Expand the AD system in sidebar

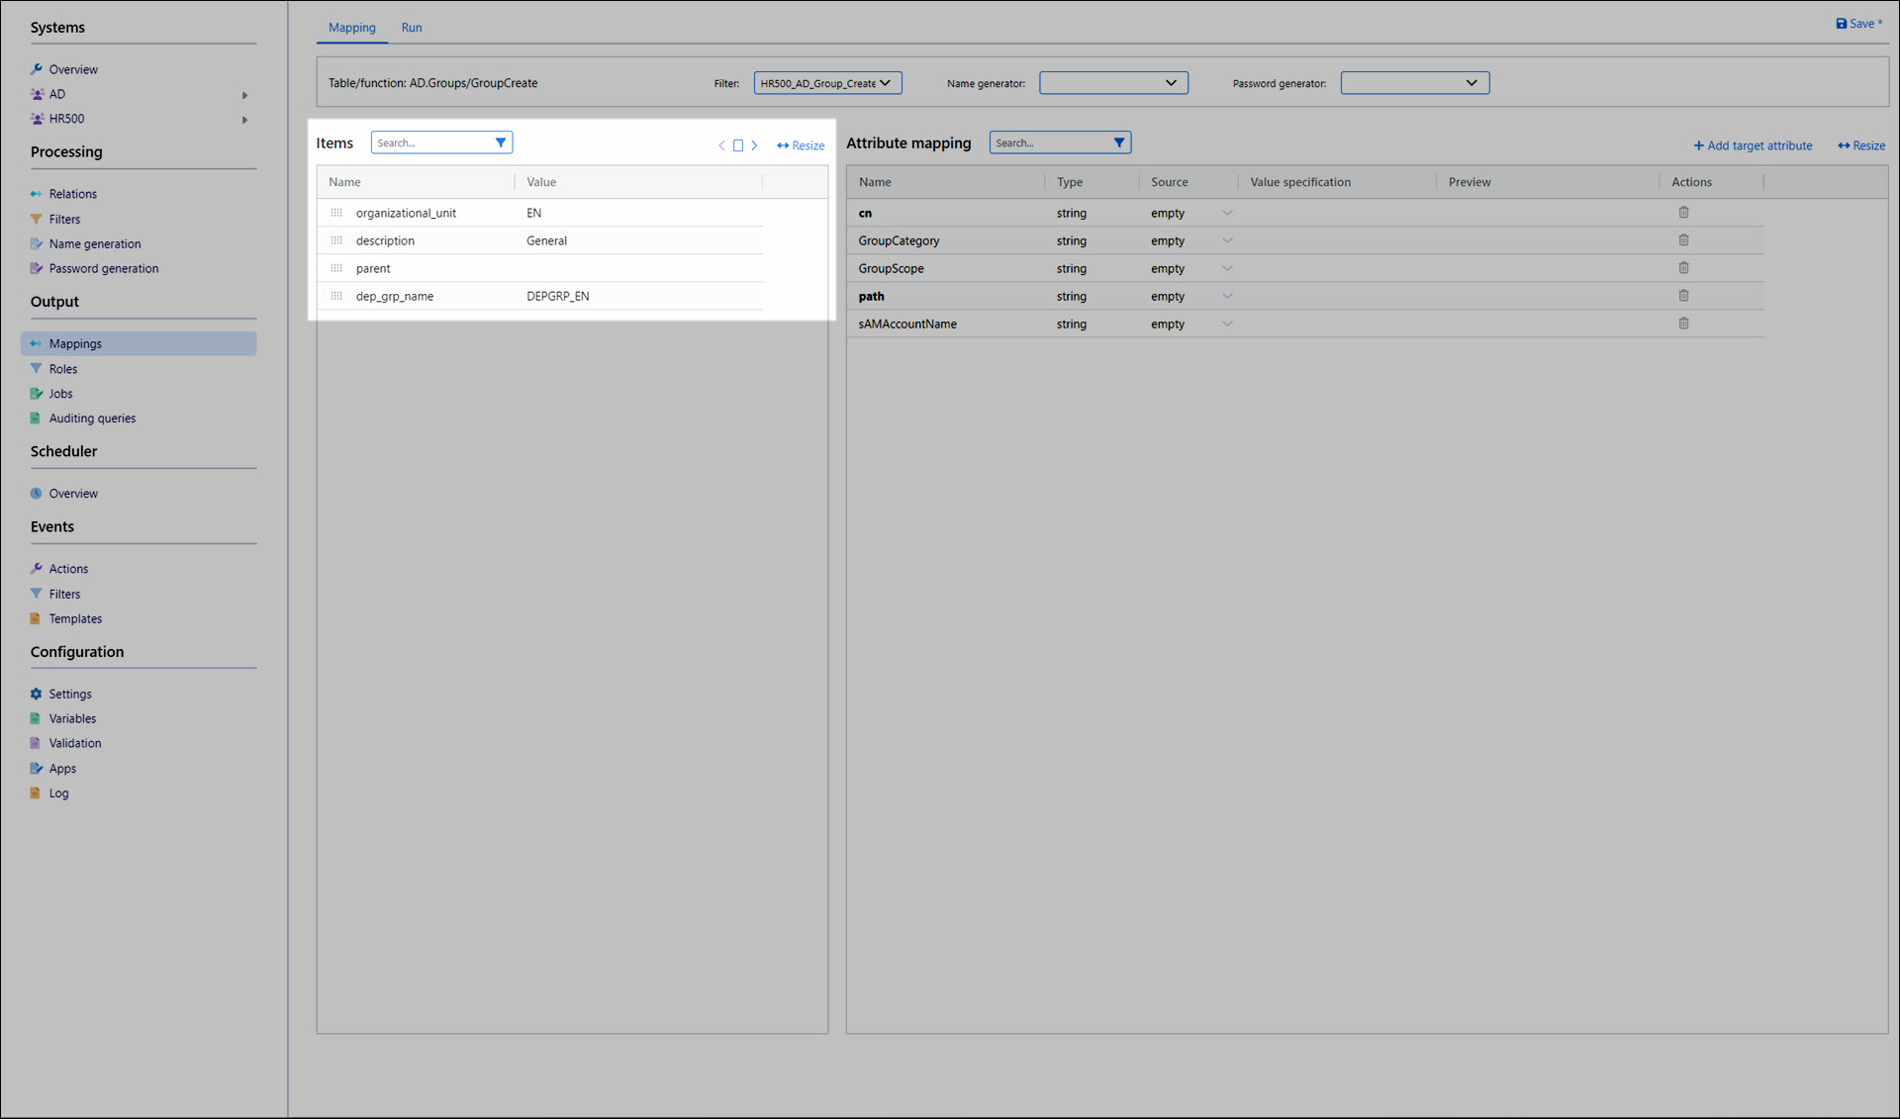[x=244, y=95]
